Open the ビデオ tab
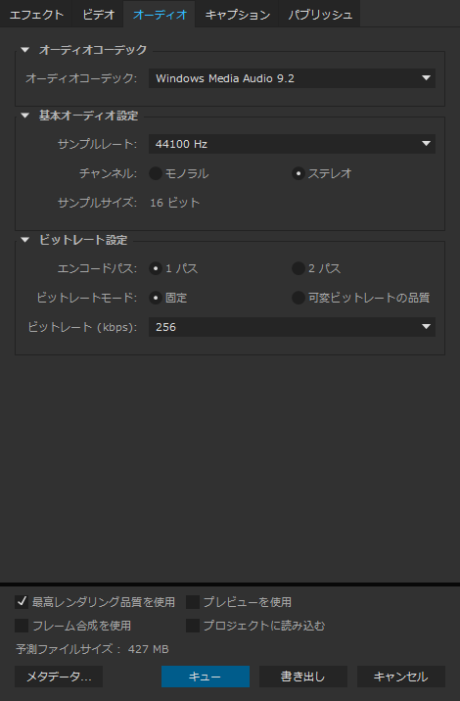The width and height of the screenshot is (460, 701). tap(98, 15)
